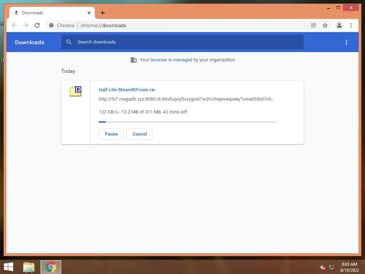Bookmark this page with the star
Image resolution: width=365 pixels, height=274 pixels.
pyautogui.click(x=325, y=25)
